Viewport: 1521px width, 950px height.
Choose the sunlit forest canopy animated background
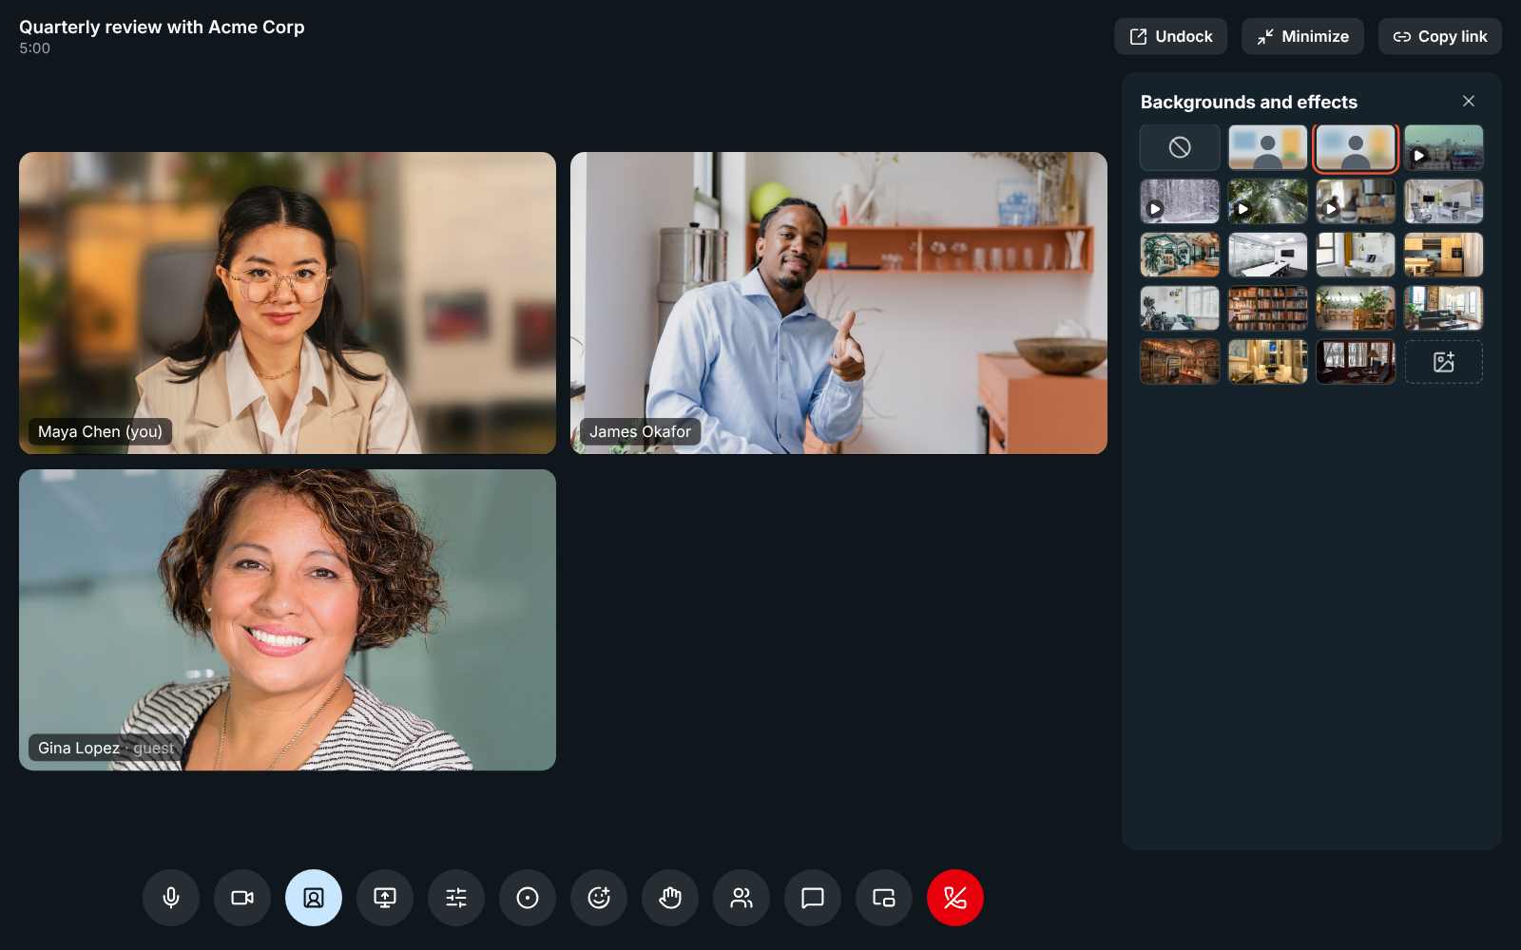tap(1268, 201)
